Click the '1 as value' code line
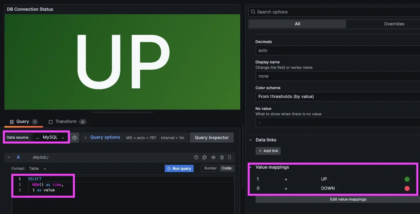The width and height of the screenshot is (420, 214). click(44, 190)
